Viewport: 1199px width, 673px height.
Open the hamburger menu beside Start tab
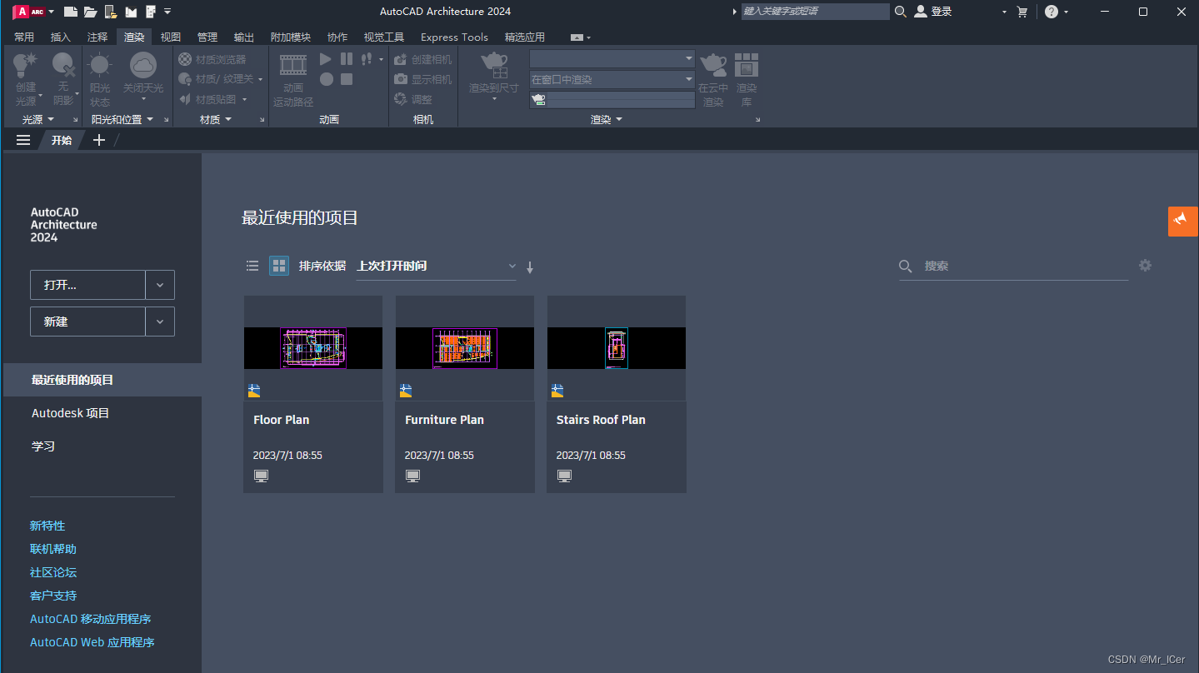pos(23,140)
